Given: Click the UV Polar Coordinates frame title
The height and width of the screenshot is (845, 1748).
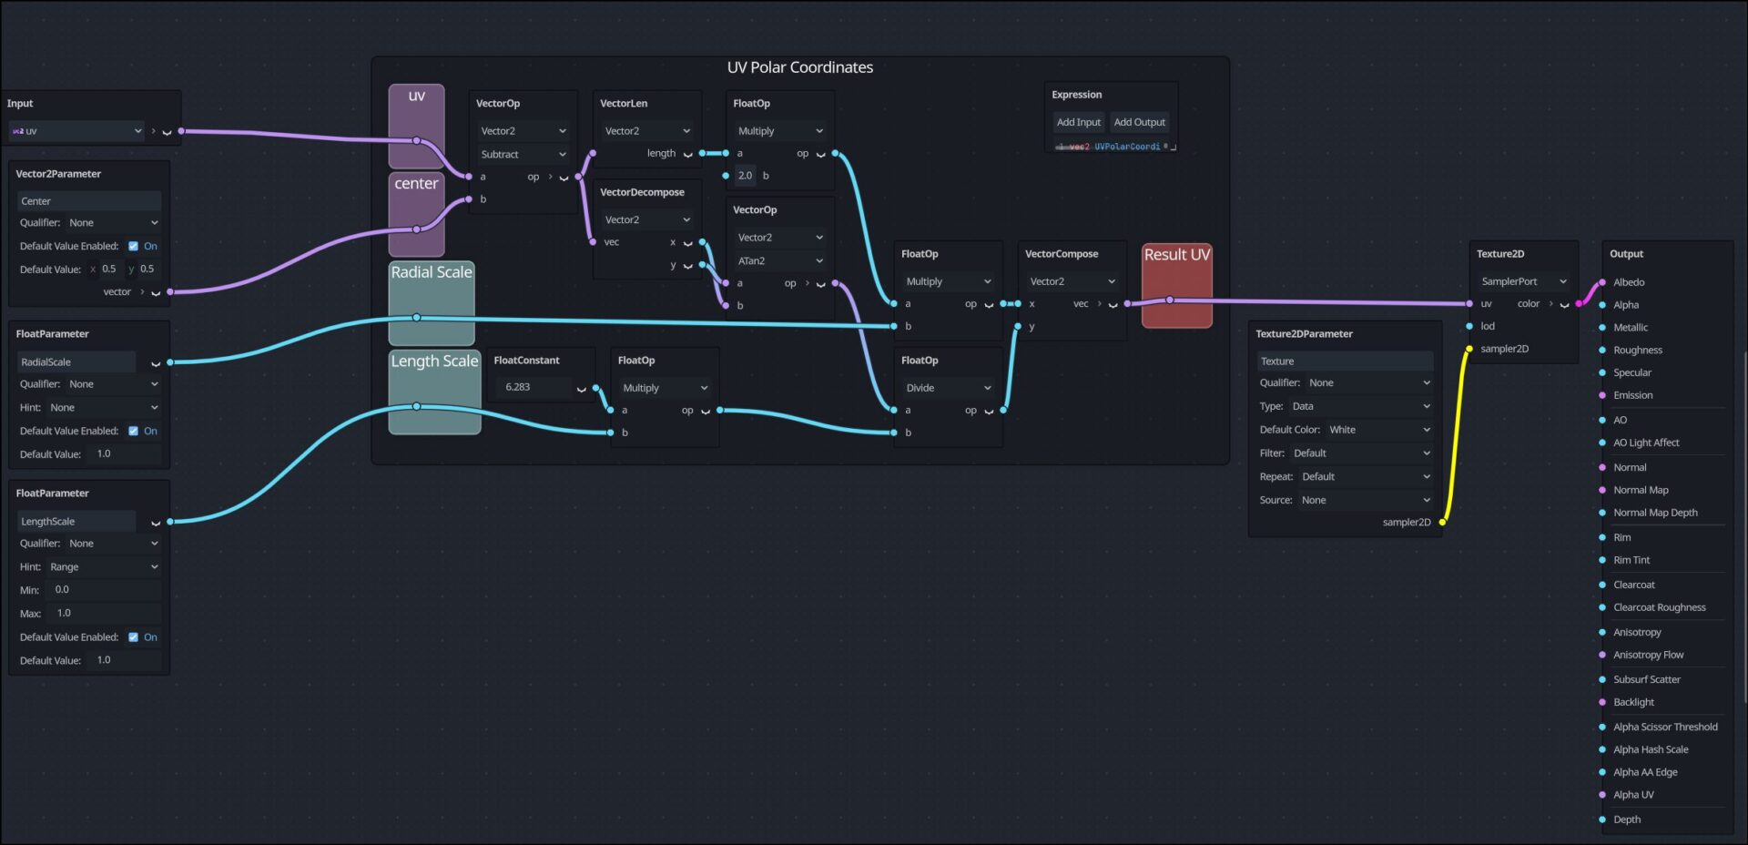Looking at the screenshot, I should coord(799,68).
